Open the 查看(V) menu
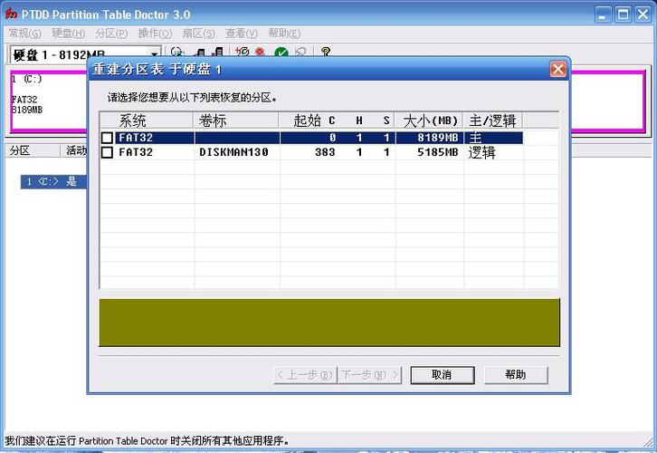This screenshot has width=657, height=453. coord(242,34)
